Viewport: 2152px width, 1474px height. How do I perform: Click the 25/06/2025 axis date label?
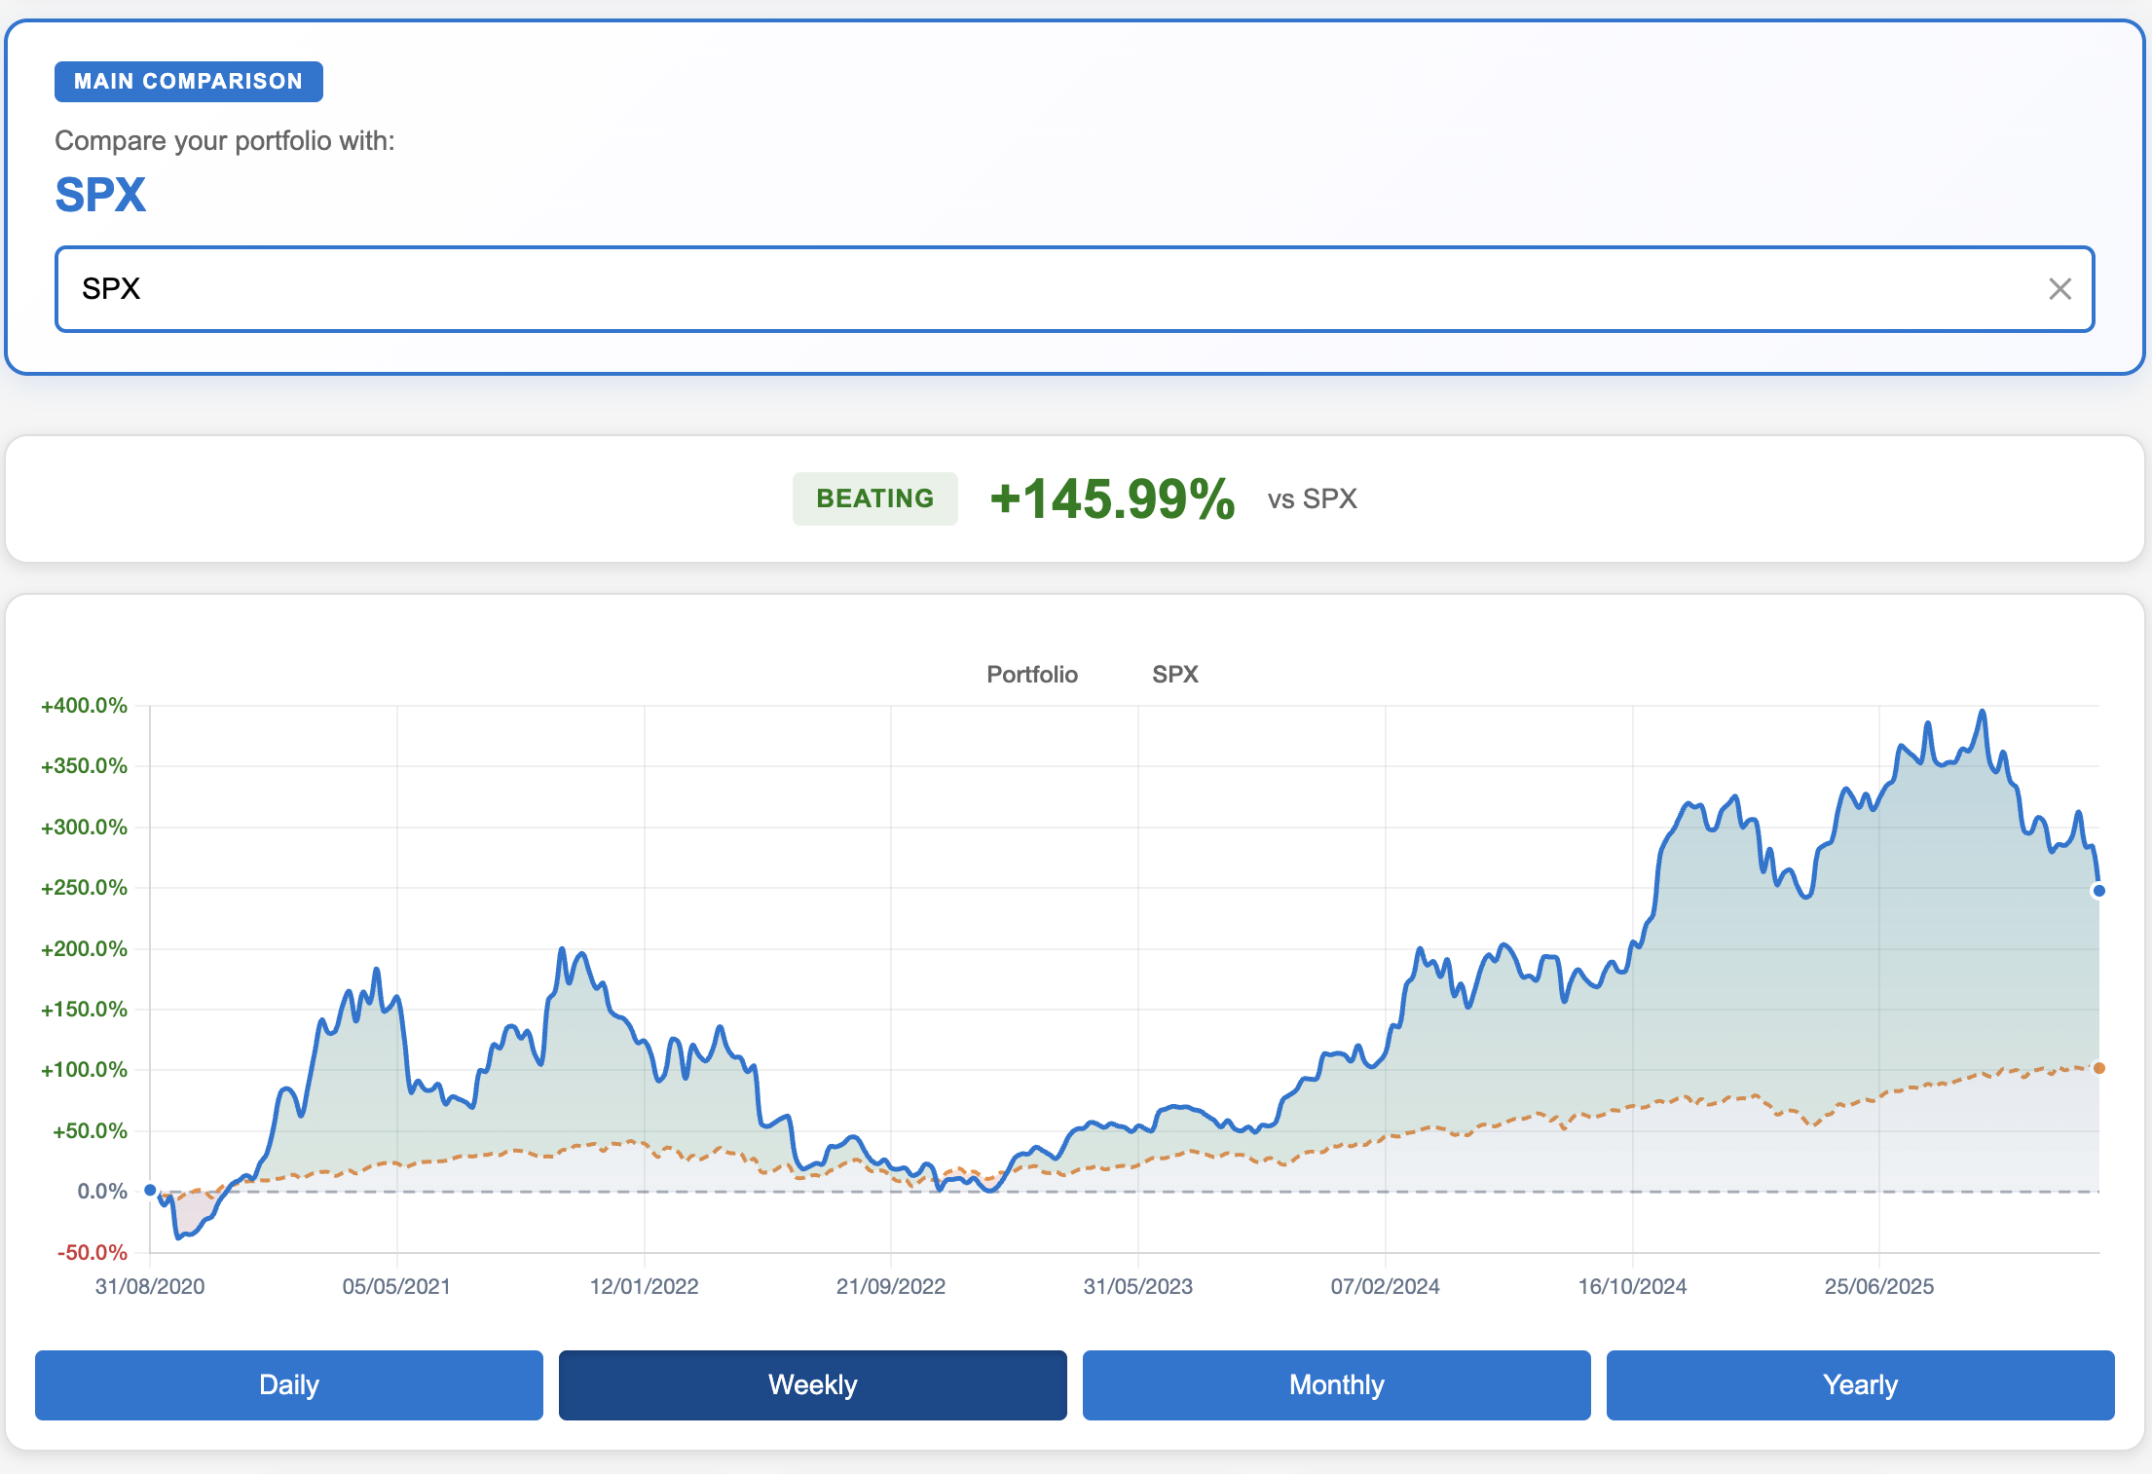1879,1286
